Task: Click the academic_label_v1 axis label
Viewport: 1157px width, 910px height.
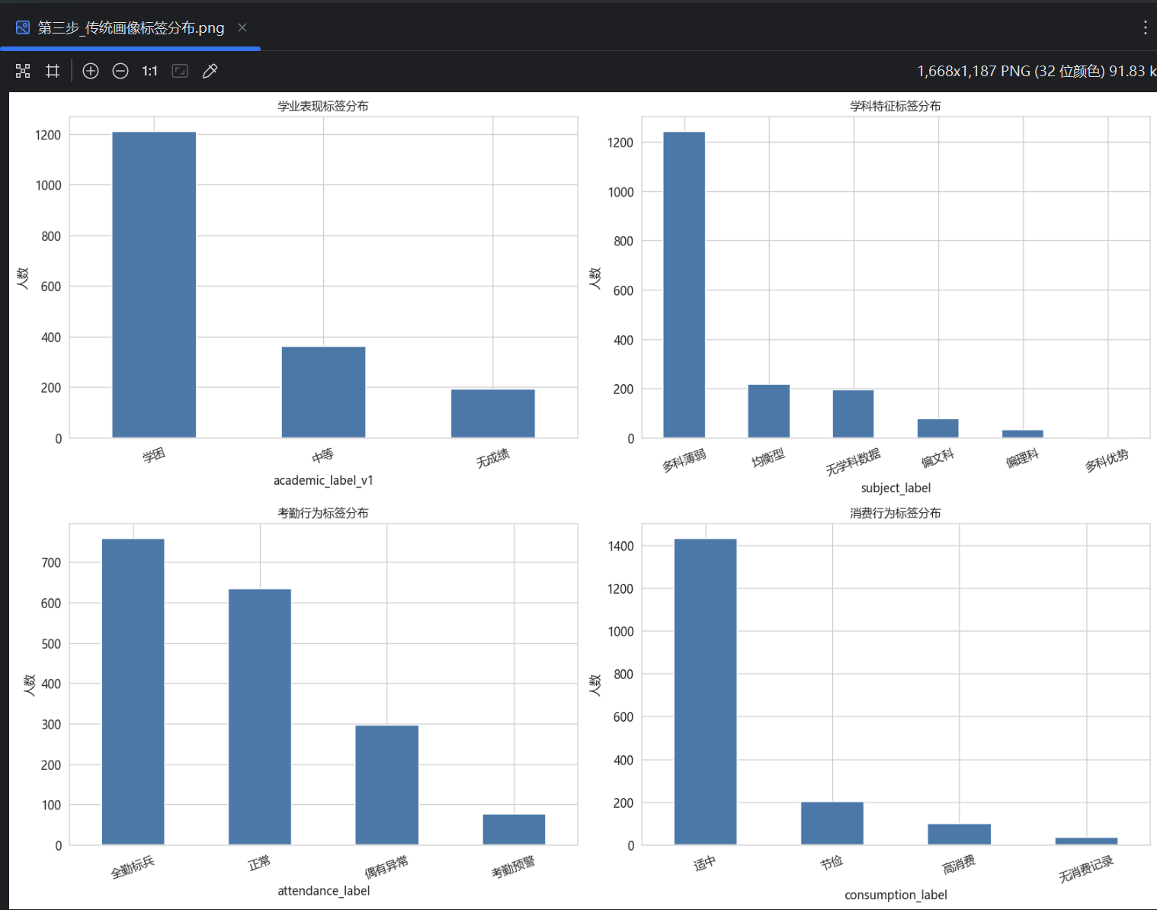Action: (x=323, y=480)
